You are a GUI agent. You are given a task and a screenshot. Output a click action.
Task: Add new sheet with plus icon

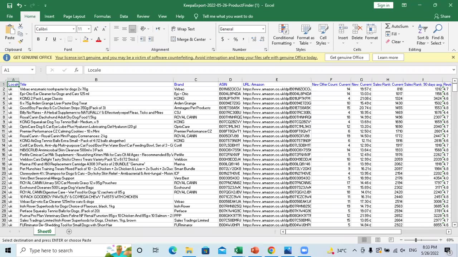click(69, 232)
